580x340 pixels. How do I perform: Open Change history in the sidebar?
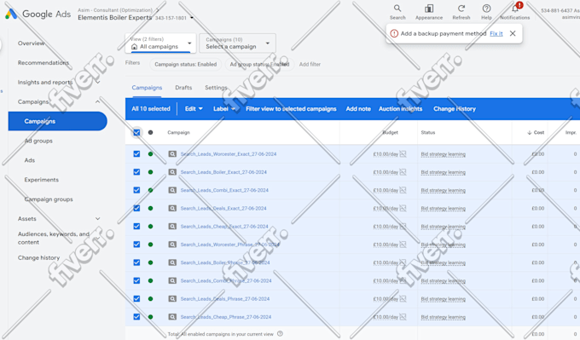(x=39, y=257)
